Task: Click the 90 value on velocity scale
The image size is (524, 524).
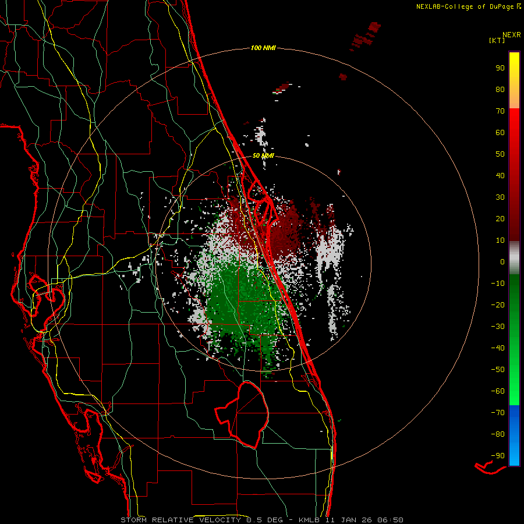Action: click(x=500, y=68)
